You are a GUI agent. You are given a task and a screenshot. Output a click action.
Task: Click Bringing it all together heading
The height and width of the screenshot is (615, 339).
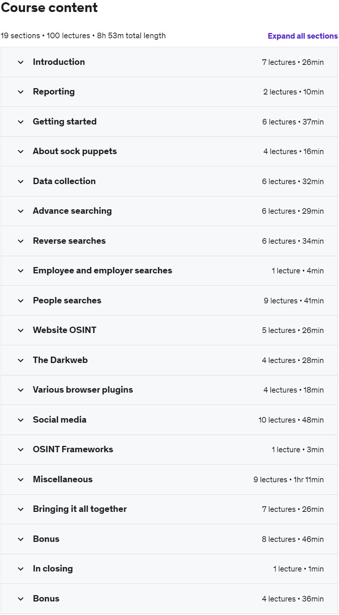point(80,509)
